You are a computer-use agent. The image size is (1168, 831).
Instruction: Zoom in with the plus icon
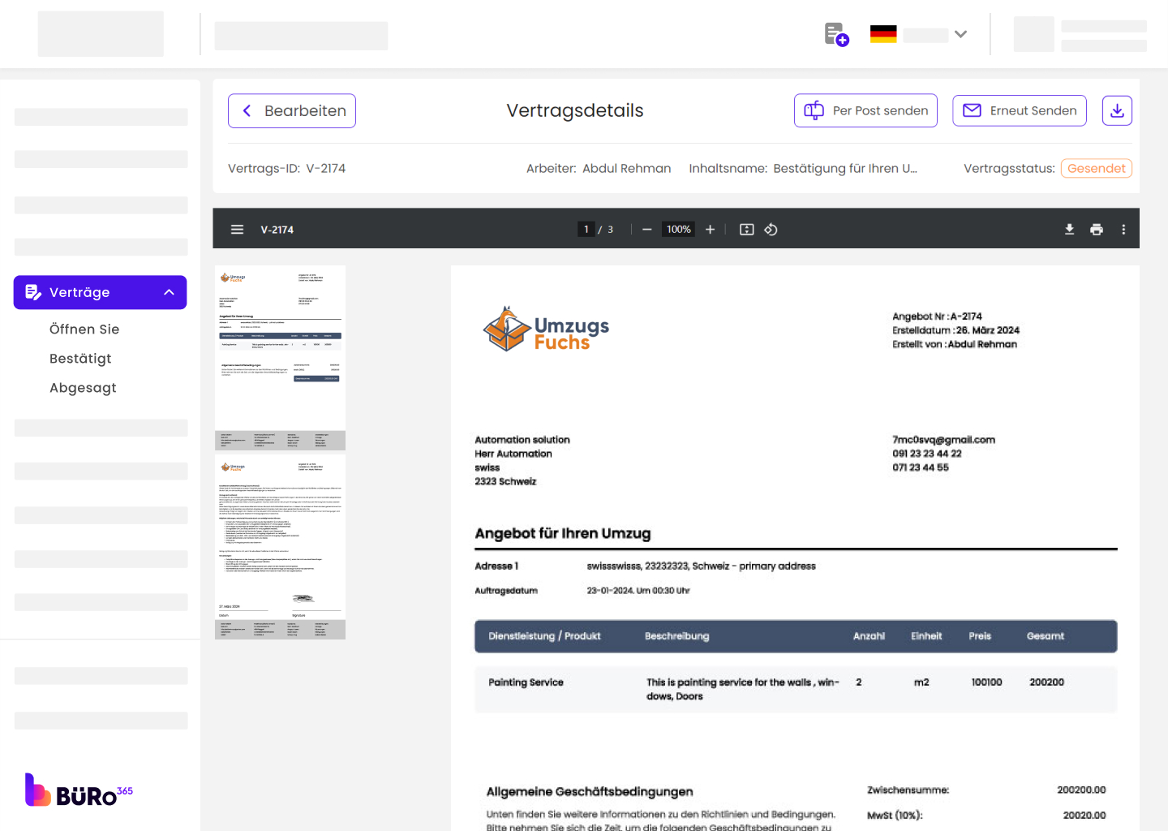point(710,230)
